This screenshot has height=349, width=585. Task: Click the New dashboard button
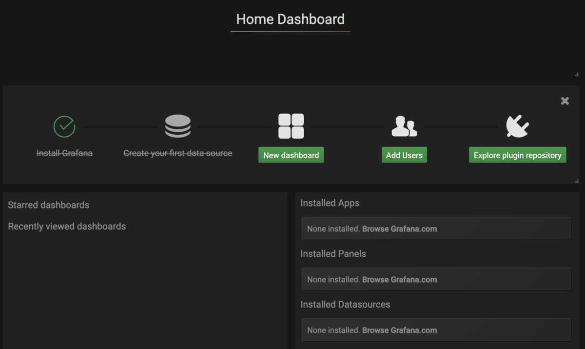tap(291, 155)
